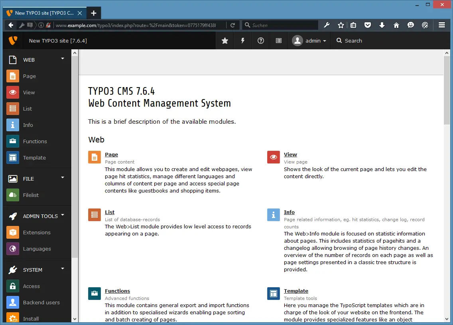Open the TYPO3 bookmarks star in top bar
This screenshot has height=325, width=453.
[x=225, y=41]
